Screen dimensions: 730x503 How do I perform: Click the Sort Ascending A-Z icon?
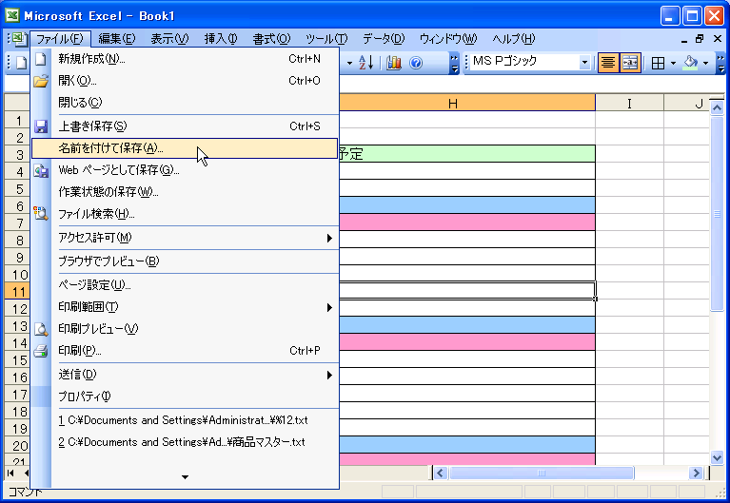[x=365, y=63]
